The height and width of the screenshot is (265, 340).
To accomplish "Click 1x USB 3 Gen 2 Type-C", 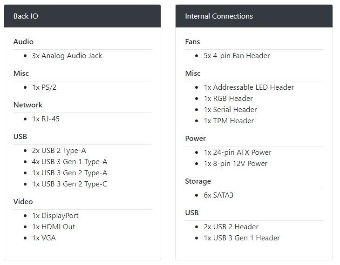I will pos(69,184).
